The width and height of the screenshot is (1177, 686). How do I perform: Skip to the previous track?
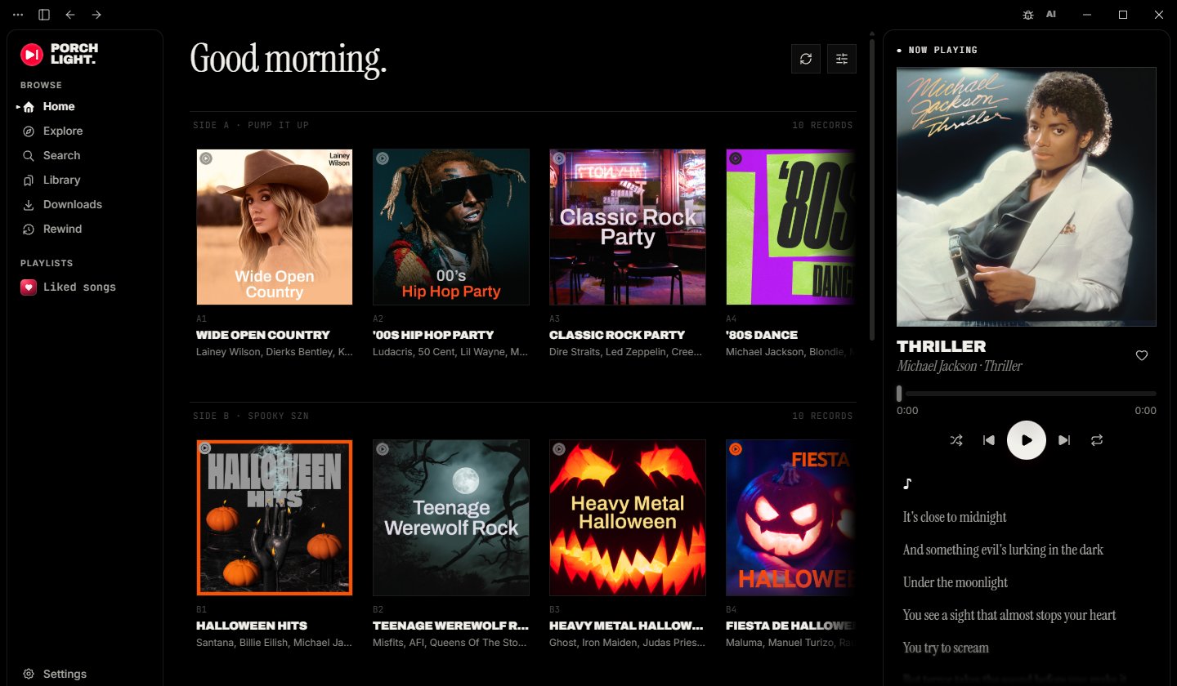point(989,440)
